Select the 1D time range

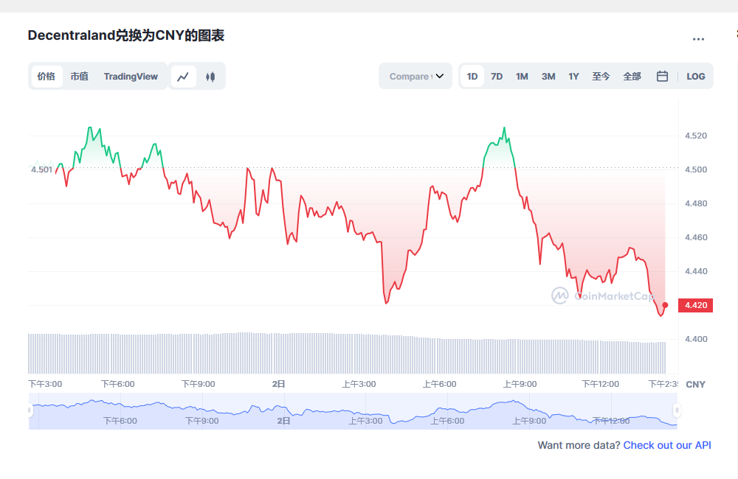pos(472,76)
